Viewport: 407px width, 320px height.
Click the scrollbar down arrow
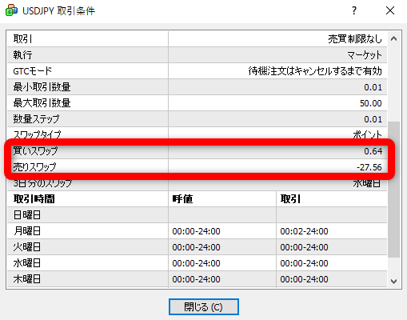point(393,281)
